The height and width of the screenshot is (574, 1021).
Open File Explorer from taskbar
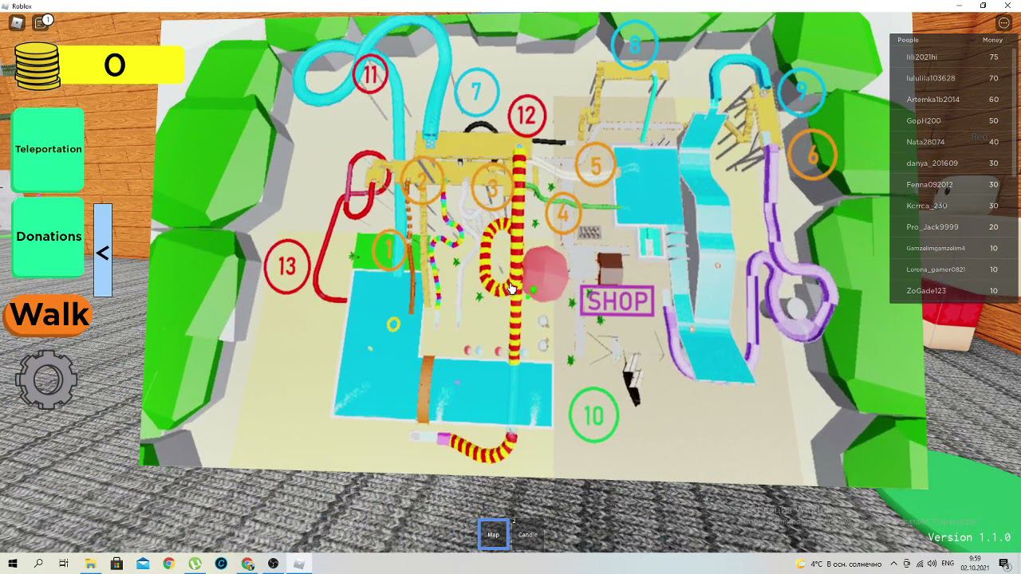pyautogui.click(x=90, y=564)
